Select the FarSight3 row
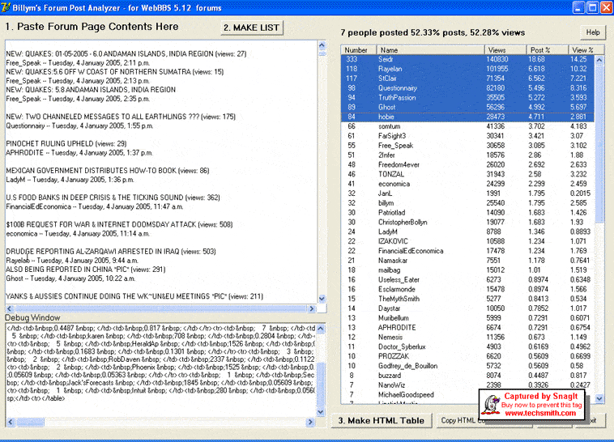 467,136
